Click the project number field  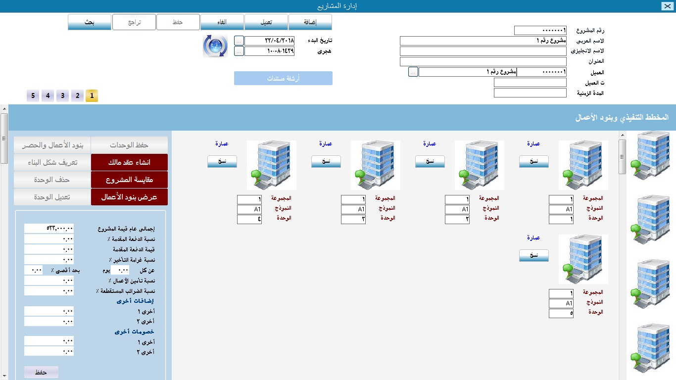click(540, 31)
